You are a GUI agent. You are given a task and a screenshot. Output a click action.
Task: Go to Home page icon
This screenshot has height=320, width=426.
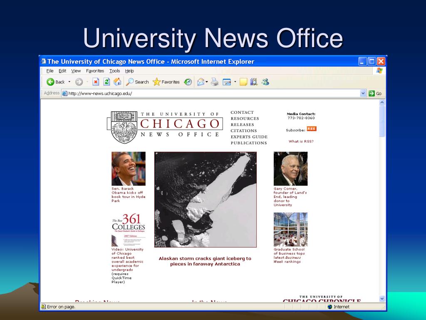pyautogui.click(x=117, y=82)
